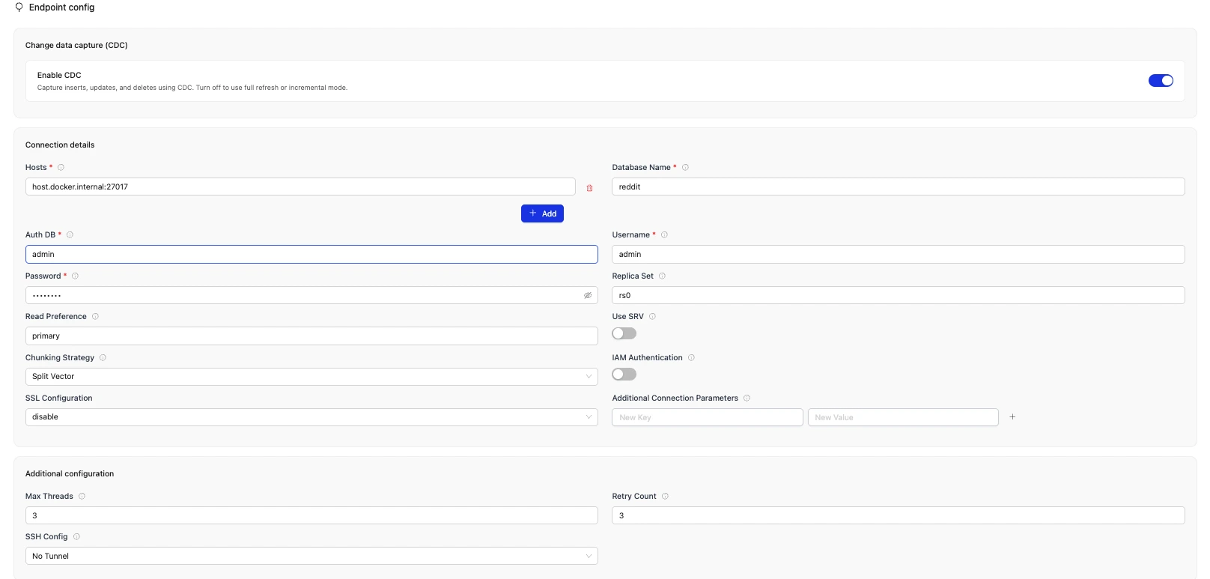Click the Database Name input field
Viewport: 1210px width, 579px height.
click(x=899, y=187)
